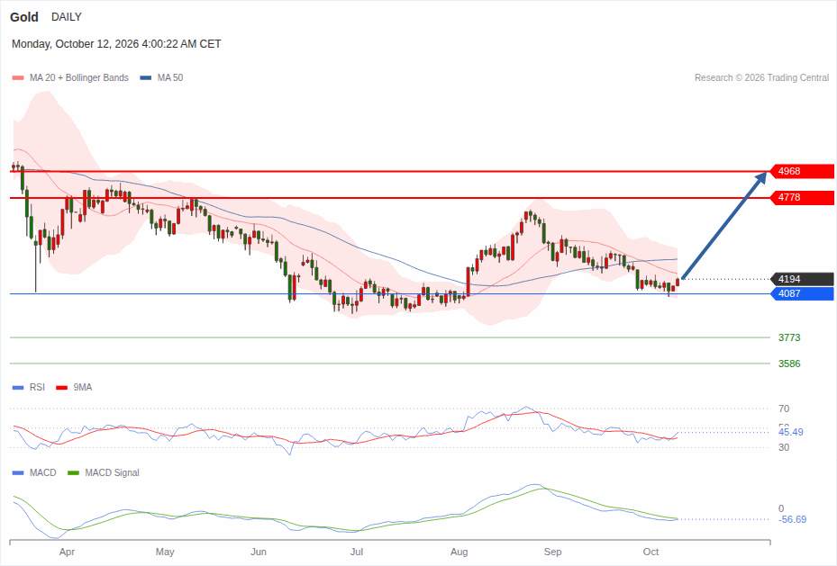Click the blue MACD legend swatch
Viewport: 837px width, 566px height.
click(x=18, y=472)
